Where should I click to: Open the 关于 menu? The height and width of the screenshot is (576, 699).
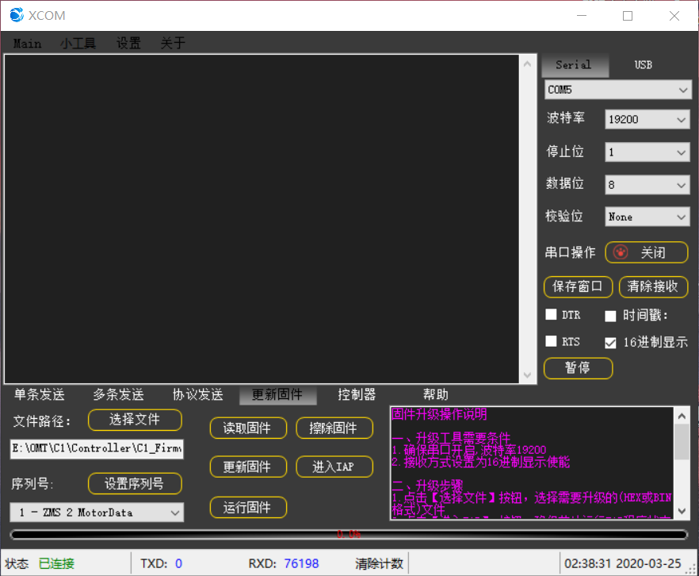pyautogui.click(x=173, y=44)
